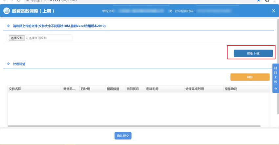Click the bookmark star in address bar
This screenshot has width=279, height=145.
pos(259,1)
